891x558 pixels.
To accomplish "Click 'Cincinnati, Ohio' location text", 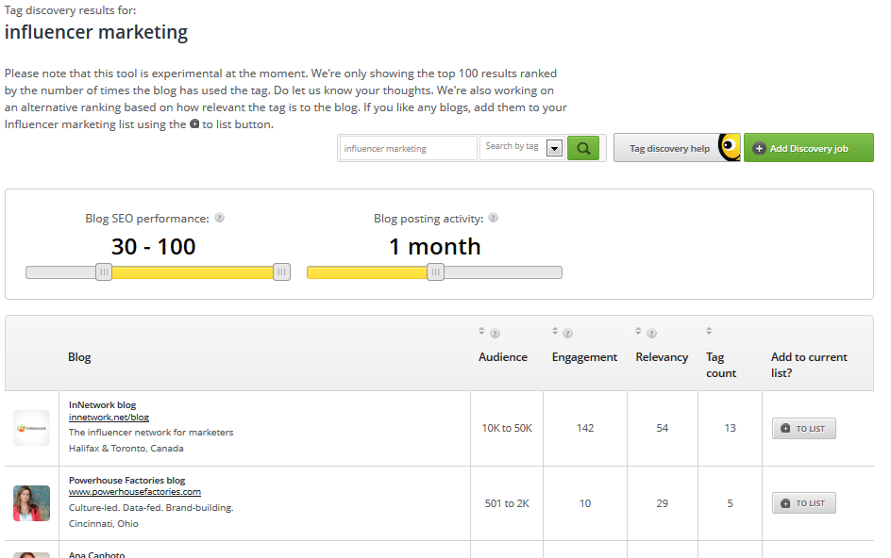I will [x=104, y=523].
